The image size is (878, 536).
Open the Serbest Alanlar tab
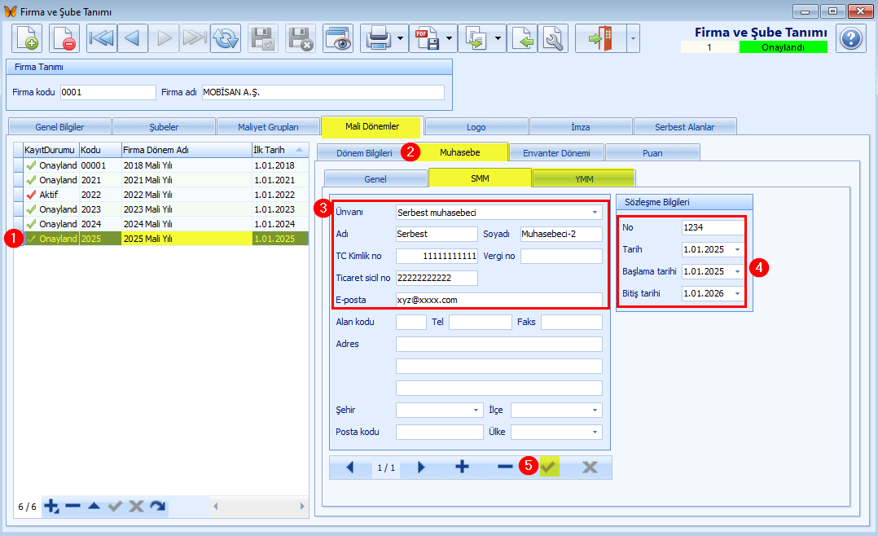[685, 127]
